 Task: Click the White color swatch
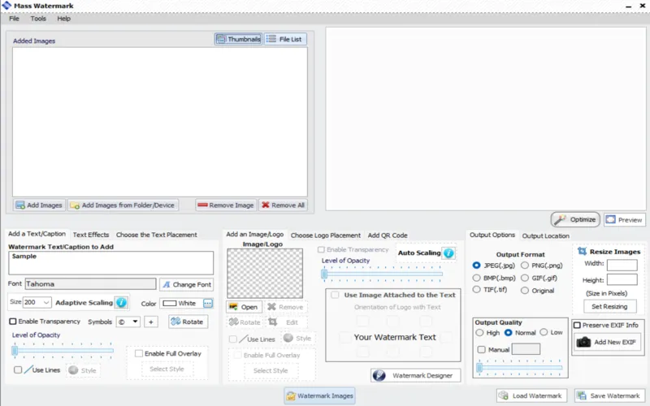(x=170, y=304)
